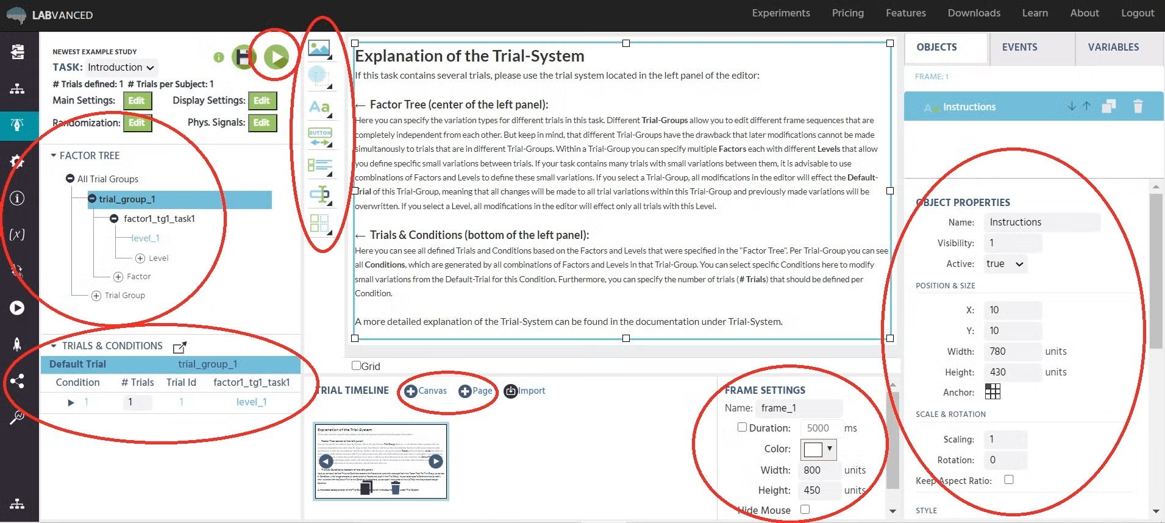This screenshot has height=523, width=1165.
Task: Enable the frame Duration checkbox
Action: pos(742,427)
